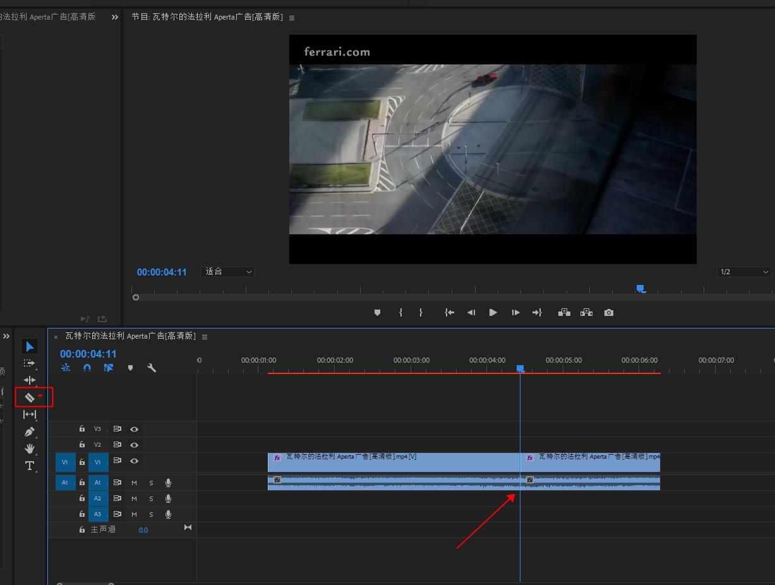This screenshot has height=585, width=775.
Task: Open timeline display settings wrench
Action: [152, 368]
